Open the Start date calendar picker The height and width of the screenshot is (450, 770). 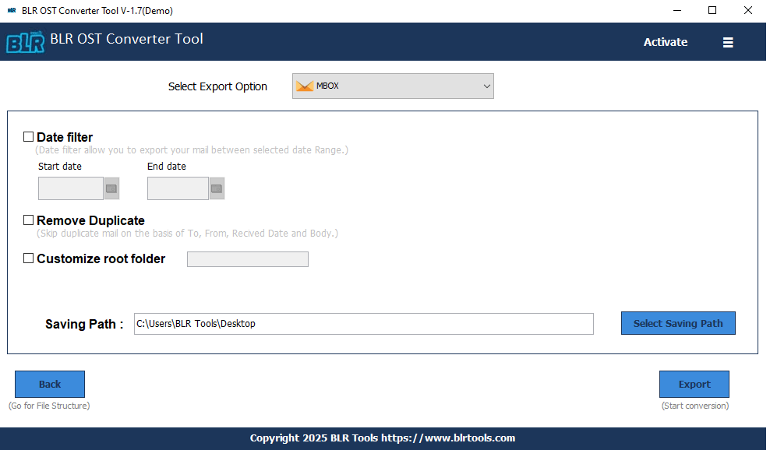pos(111,188)
